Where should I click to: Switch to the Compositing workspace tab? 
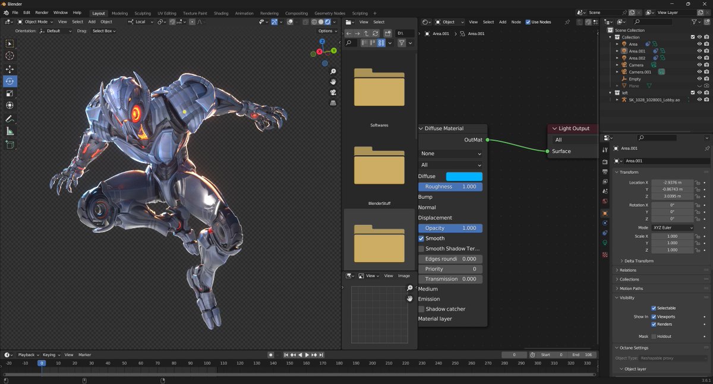[x=296, y=13]
